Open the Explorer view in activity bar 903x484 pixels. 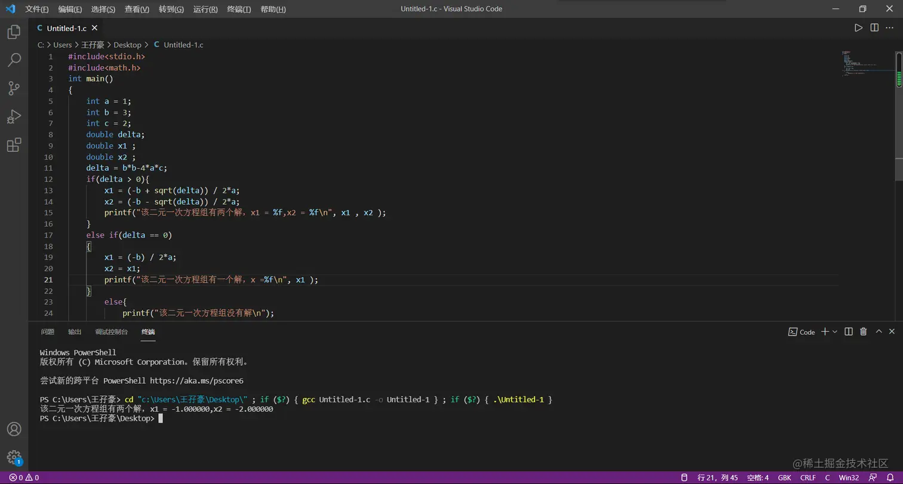[14, 32]
